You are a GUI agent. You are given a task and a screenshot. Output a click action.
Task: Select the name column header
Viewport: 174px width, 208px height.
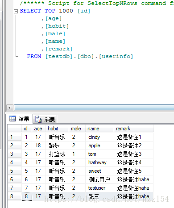[x=99, y=129]
